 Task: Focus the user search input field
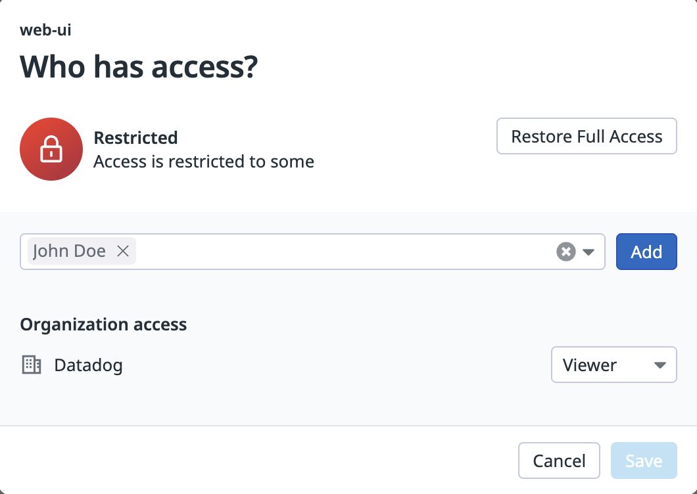pyautogui.click(x=342, y=252)
